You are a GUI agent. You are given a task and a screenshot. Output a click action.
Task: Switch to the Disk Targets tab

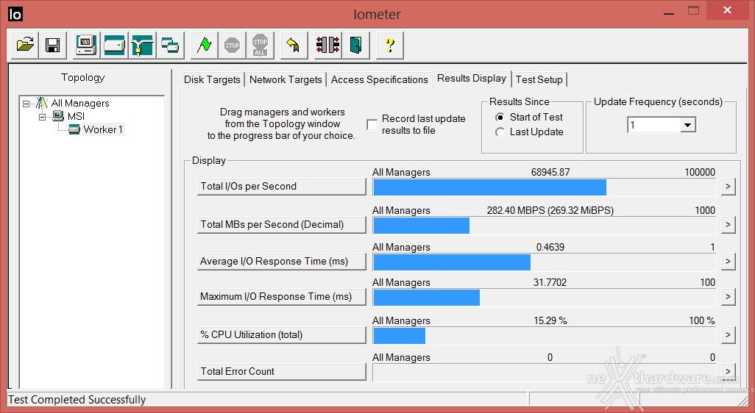point(212,80)
